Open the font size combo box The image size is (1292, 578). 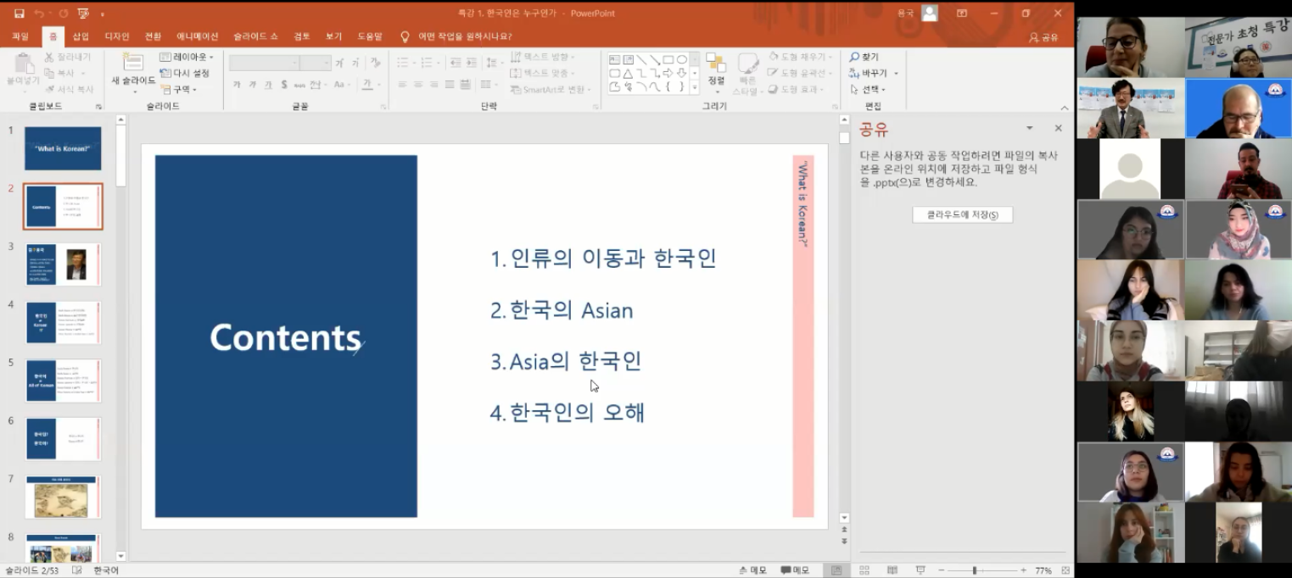coord(315,63)
